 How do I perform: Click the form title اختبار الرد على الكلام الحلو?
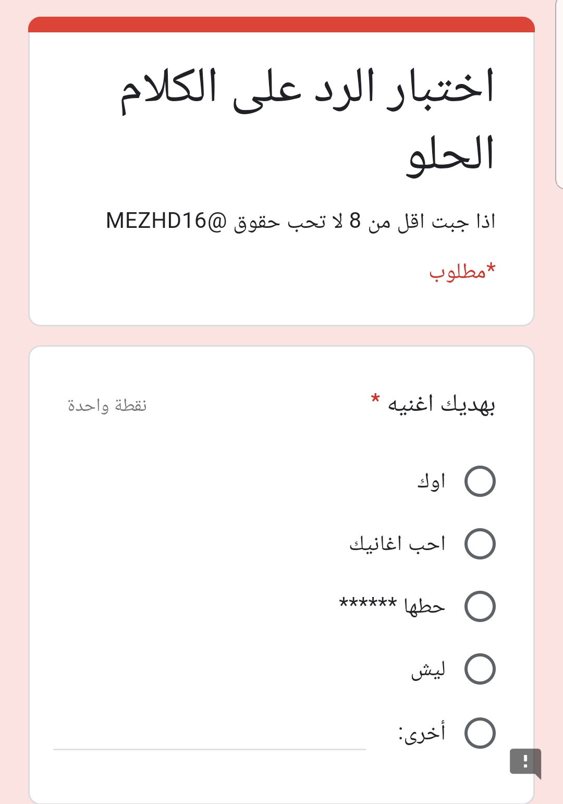tap(308, 120)
